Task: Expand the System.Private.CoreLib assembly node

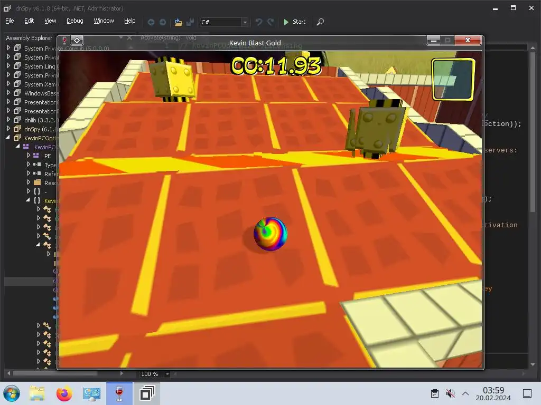Action: pos(8,48)
